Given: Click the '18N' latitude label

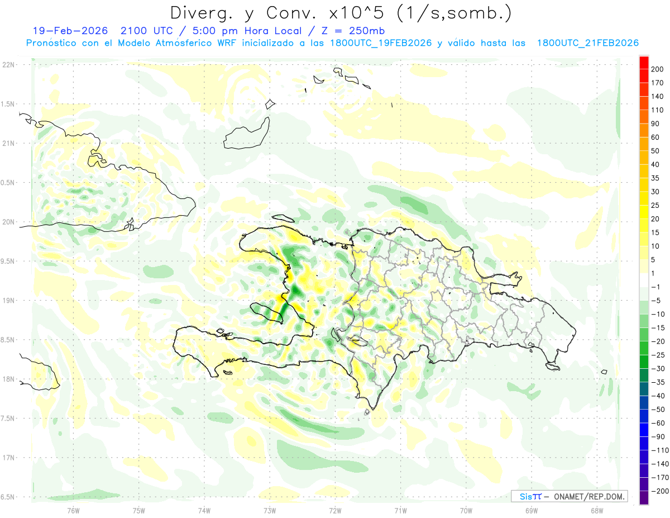Looking at the screenshot, I should (8, 379).
